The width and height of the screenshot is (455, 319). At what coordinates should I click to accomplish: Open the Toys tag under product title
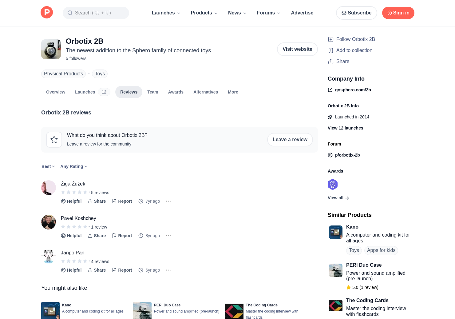tap(100, 74)
